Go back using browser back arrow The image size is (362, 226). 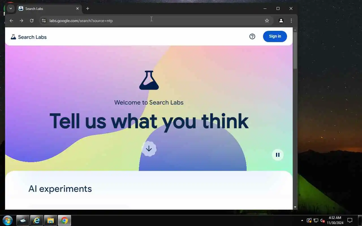[11, 21]
